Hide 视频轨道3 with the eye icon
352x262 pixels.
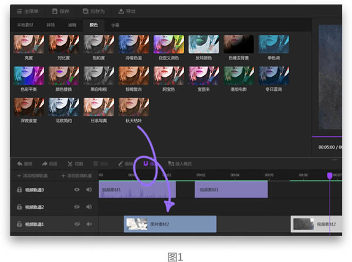point(77,190)
